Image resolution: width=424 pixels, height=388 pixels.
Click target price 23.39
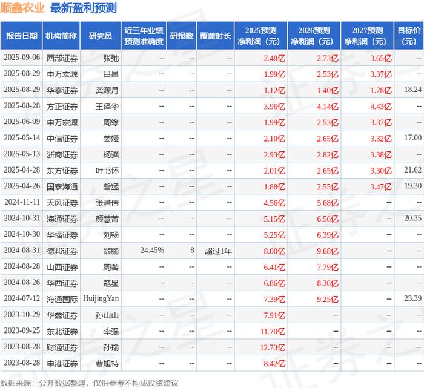(413, 298)
